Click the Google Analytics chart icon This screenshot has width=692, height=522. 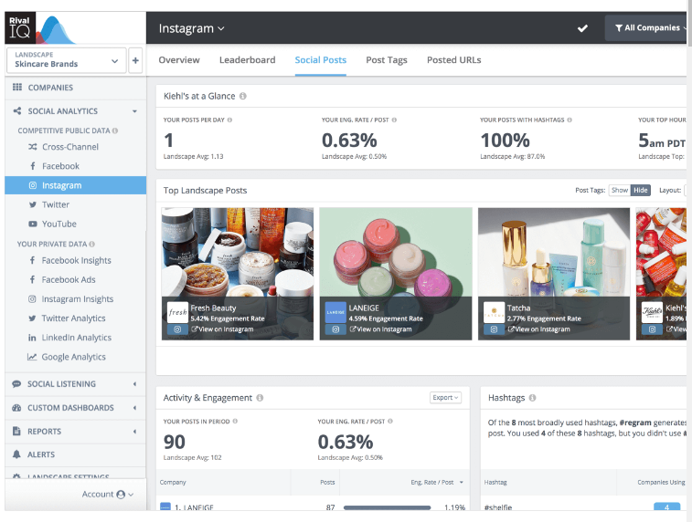point(32,357)
